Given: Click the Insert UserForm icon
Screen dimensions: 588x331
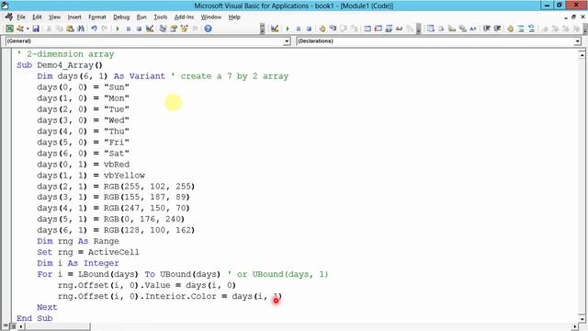Looking at the screenshot, I should 20,29.
